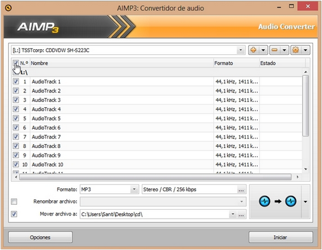Click the Stereo / CBR / 256 kbps field

pos(190,189)
